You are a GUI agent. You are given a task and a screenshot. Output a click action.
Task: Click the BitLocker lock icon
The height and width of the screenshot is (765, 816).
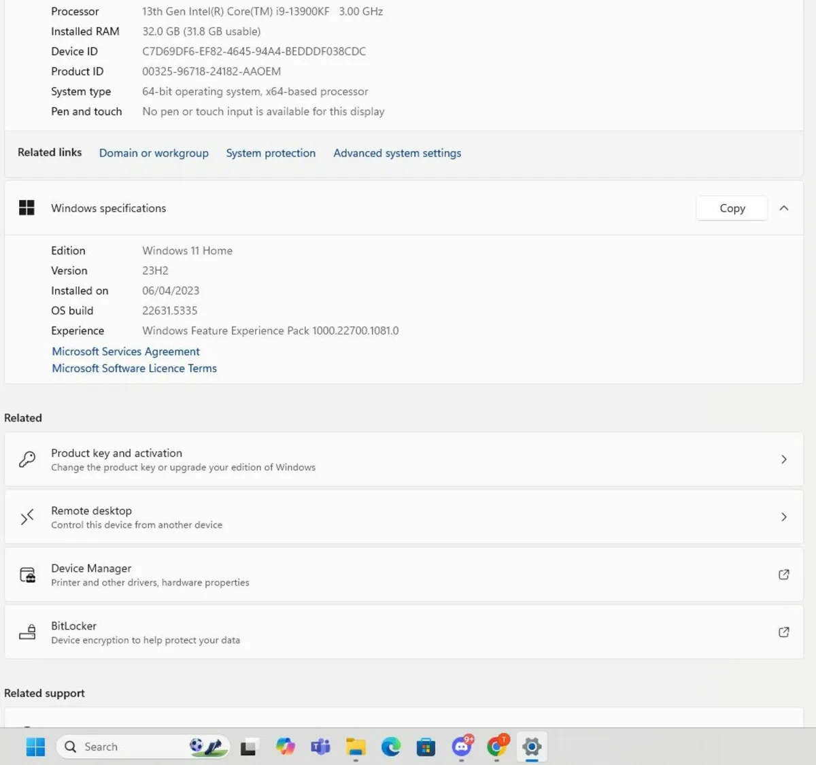tap(27, 632)
